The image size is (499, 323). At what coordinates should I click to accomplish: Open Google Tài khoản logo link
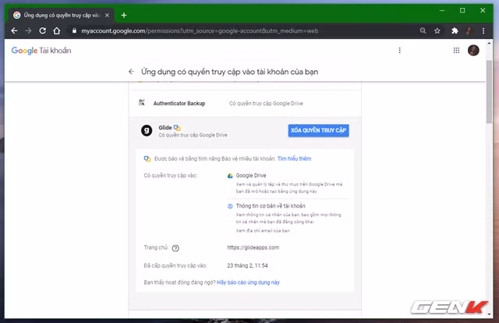(41, 51)
